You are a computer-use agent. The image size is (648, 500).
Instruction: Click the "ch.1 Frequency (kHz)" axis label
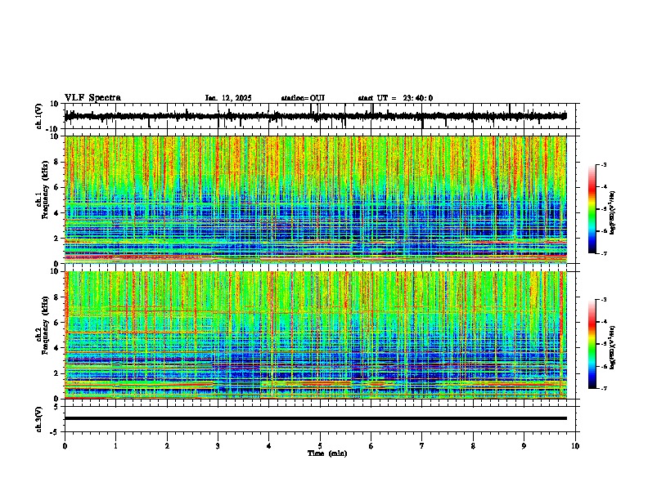42,190
